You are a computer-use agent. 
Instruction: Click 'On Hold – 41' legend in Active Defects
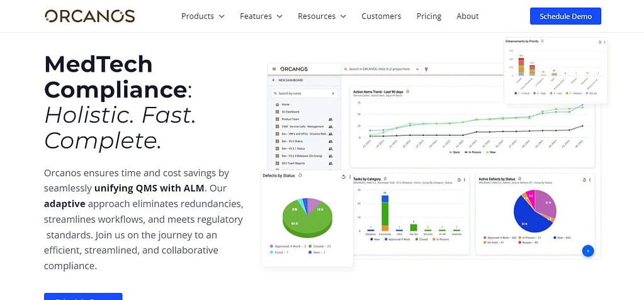(x=494, y=243)
